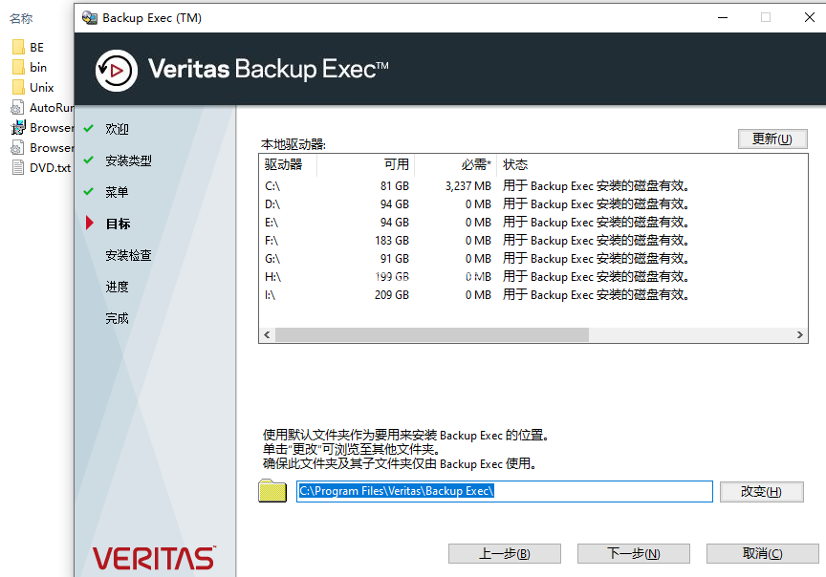
Task: Click the 209 GB available value
Action: pyautogui.click(x=392, y=295)
